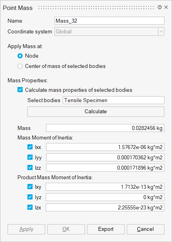Toggle the Iyz product inertia checkbox
Image resolution: width=172 pixels, height=242 pixels.
30,197
